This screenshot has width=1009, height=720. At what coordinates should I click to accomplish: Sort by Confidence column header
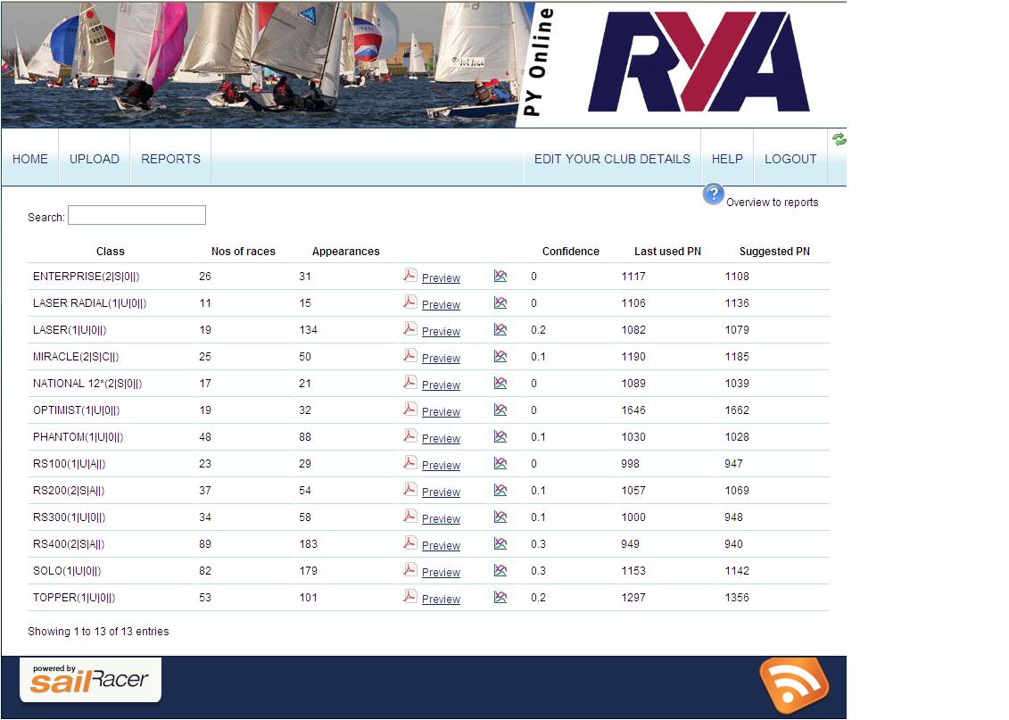[571, 252]
